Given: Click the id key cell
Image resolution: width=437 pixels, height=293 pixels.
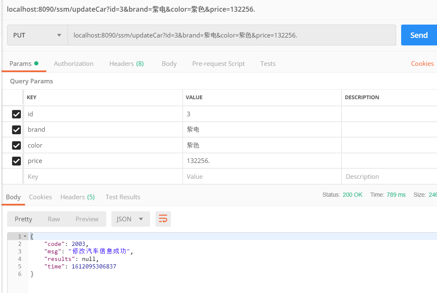Looking at the screenshot, I should (103, 114).
